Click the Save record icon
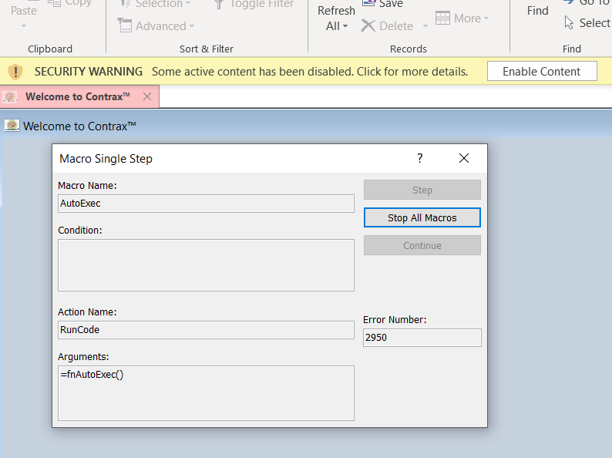612x458 pixels. 368,4
